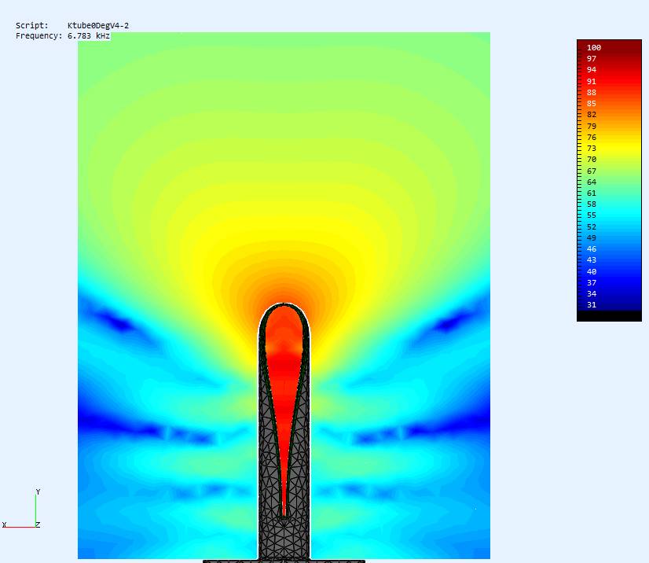Screen dimensions: 649x563
Task: Click the 94 label on the legend
Action: pos(592,70)
